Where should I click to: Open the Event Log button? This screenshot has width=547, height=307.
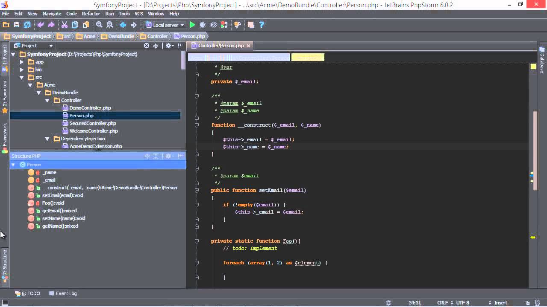[63, 293]
